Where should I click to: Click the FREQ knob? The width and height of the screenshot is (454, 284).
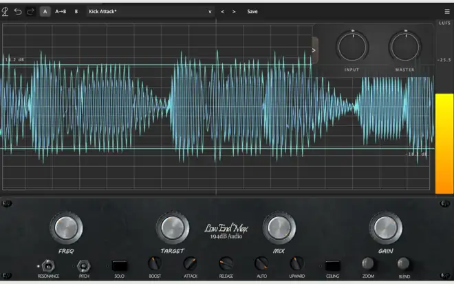[66, 227]
